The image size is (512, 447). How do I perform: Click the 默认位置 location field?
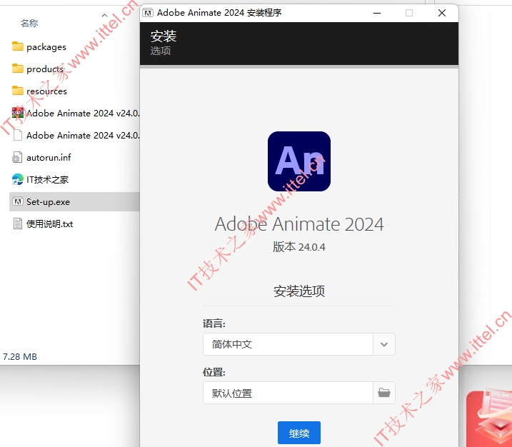[x=288, y=393]
